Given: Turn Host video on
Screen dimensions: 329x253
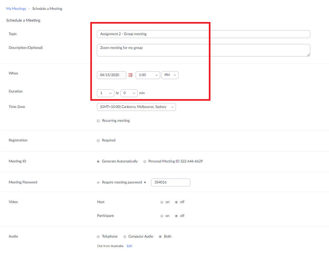Looking at the screenshot, I should pyautogui.click(x=162, y=202).
